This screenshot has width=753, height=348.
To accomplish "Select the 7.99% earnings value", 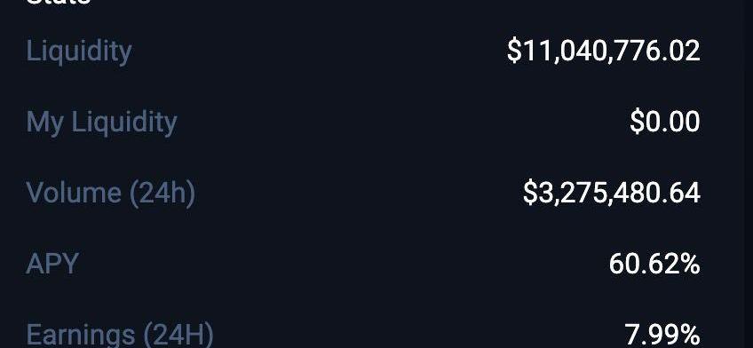I will 662,335.
